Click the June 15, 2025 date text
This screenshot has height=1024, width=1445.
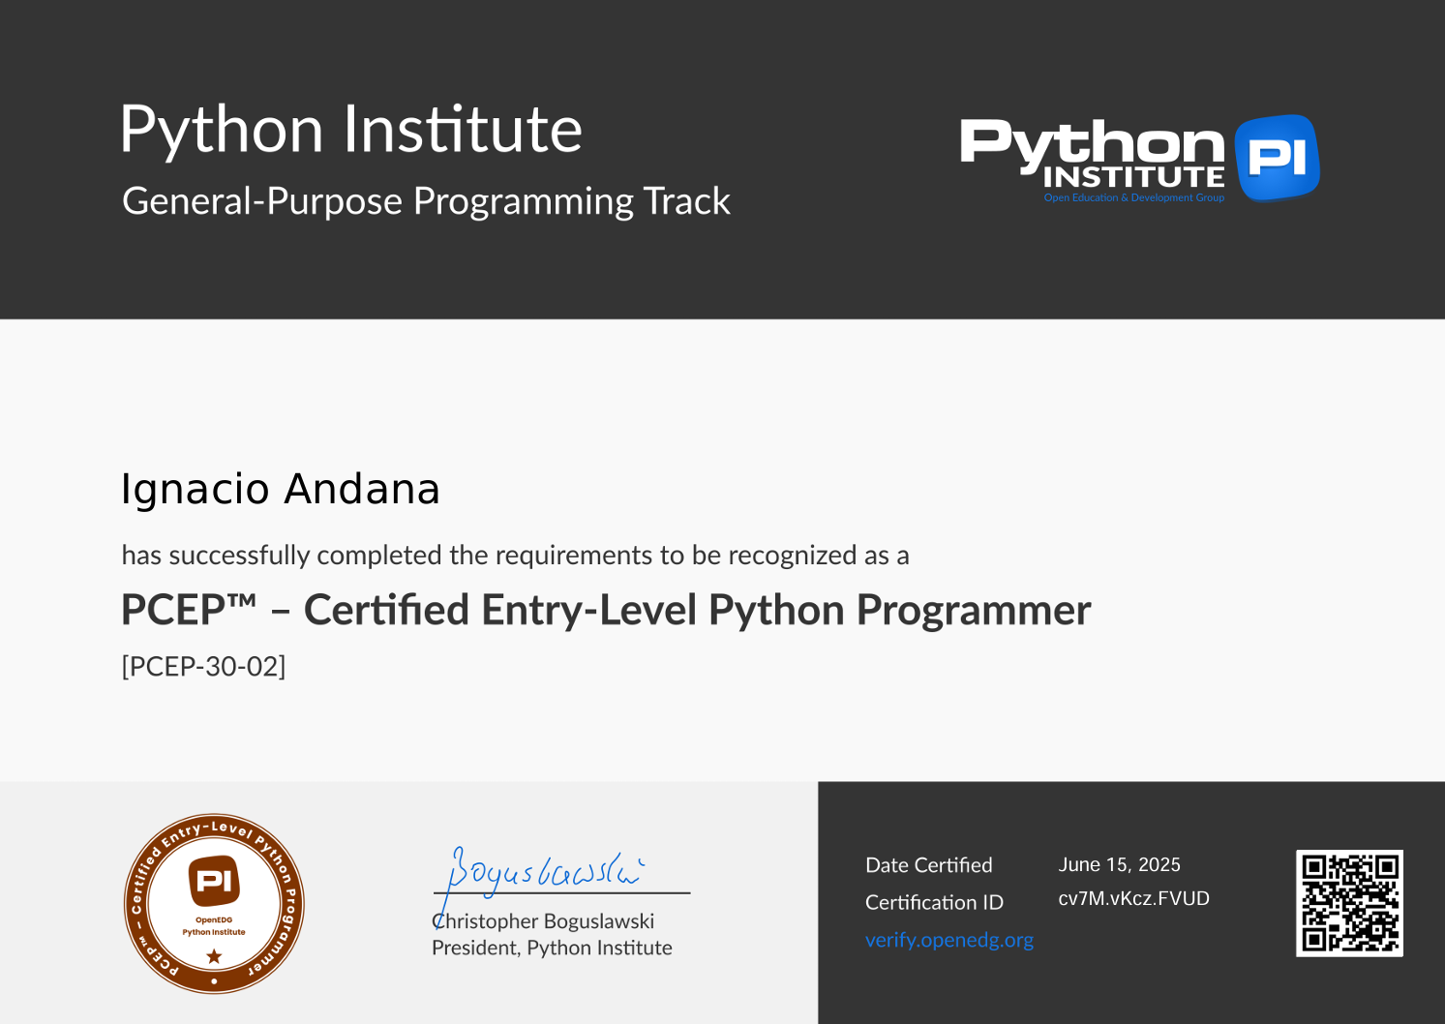coord(1122,863)
